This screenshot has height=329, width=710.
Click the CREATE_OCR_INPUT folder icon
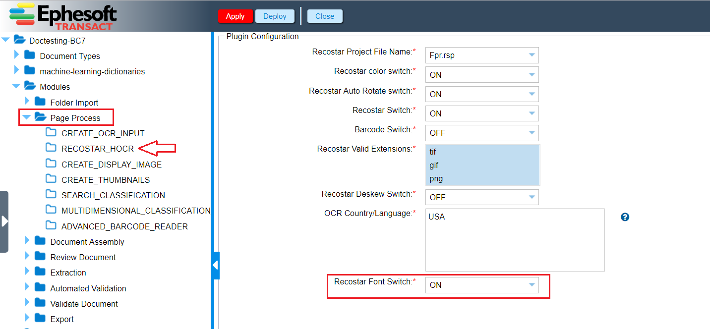(x=51, y=132)
